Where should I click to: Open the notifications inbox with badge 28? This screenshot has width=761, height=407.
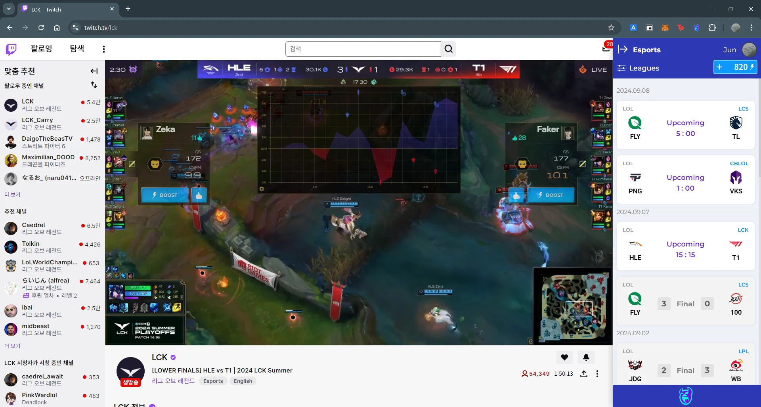click(x=606, y=48)
